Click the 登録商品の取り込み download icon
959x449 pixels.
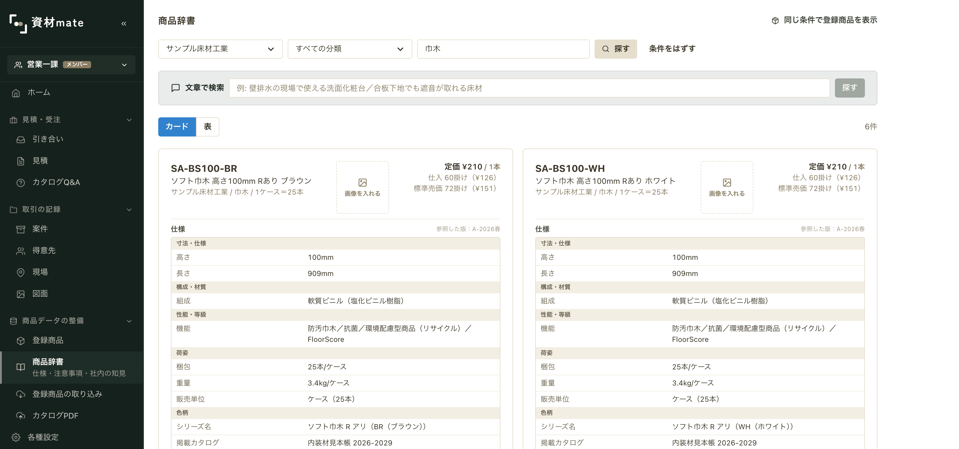(x=21, y=394)
